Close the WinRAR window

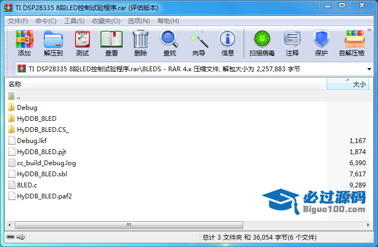coord(362,6)
